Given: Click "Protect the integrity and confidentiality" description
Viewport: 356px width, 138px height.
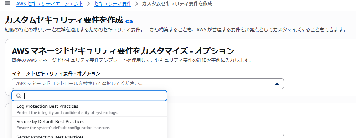Looking at the screenshot, I should [67, 112].
